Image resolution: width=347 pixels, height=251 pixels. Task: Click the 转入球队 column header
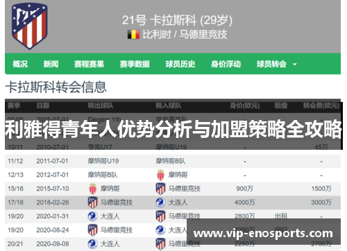pos(168,106)
